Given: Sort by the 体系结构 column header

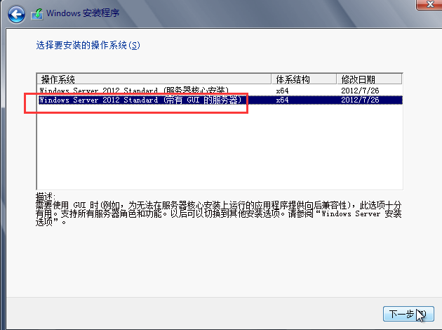Looking at the screenshot, I should click(304, 79).
